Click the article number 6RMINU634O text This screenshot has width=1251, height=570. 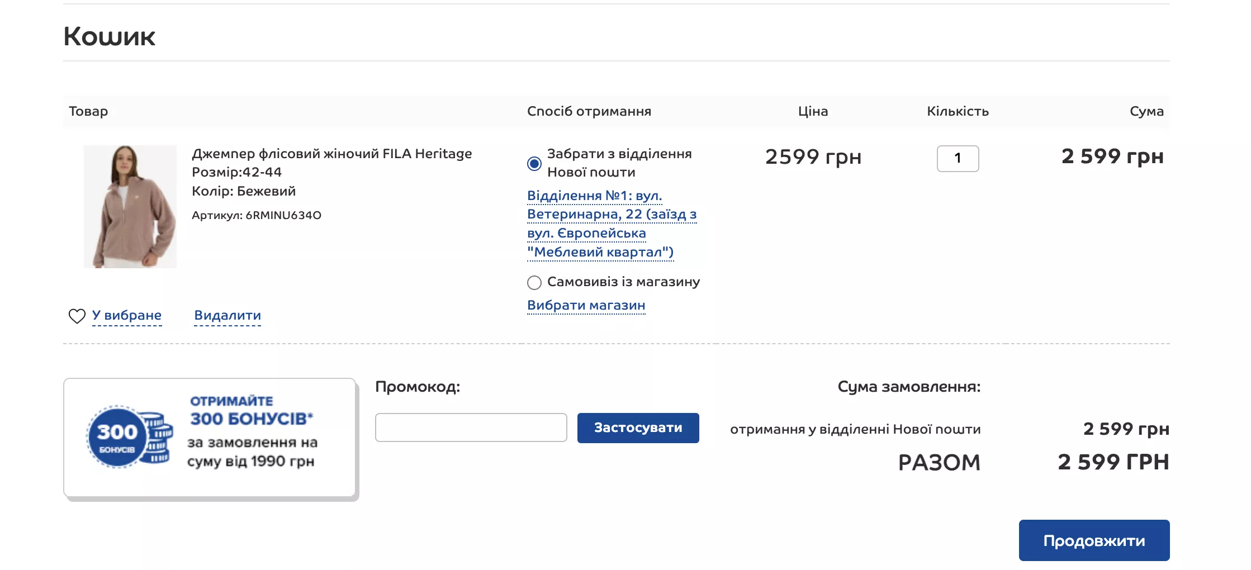click(x=283, y=215)
